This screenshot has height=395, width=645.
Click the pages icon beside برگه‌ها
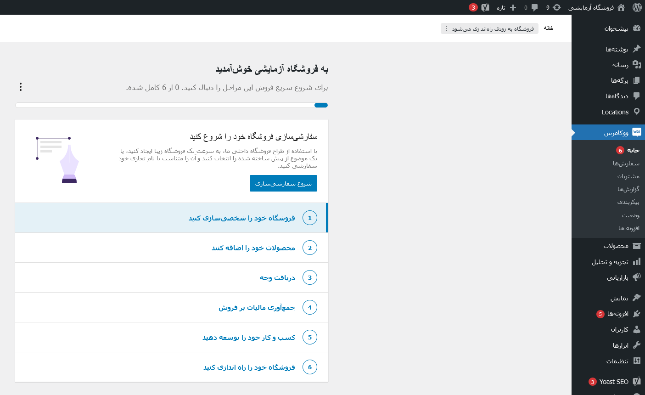(x=636, y=80)
